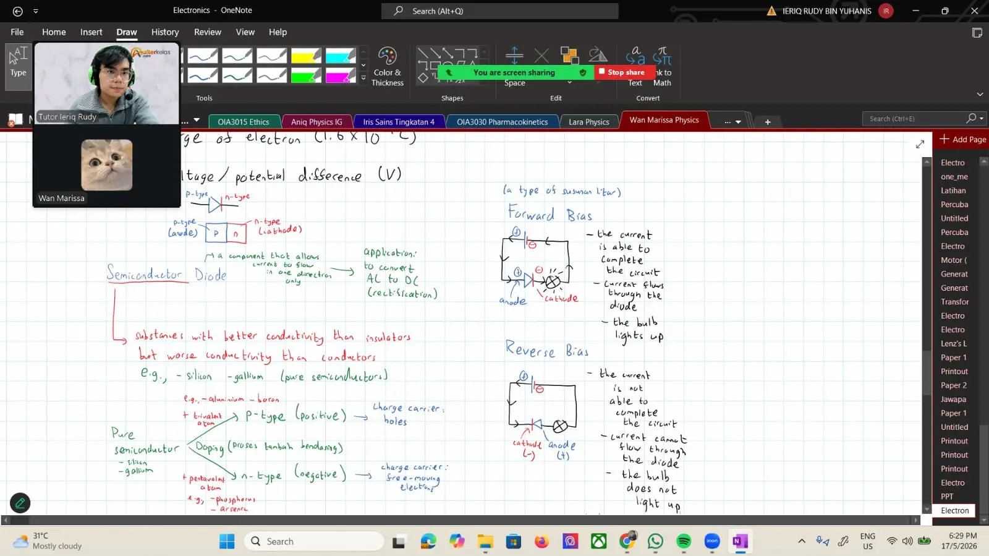The height and width of the screenshot is (556, 989).
Task: Open the OIA3030 Pharmacokinetics section tab
Action: coord(502,122)
